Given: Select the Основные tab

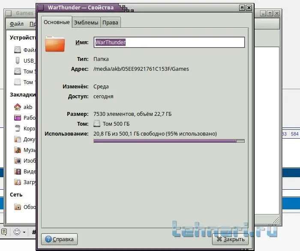Looking at the screenshot, I should [x=57, y=22].
